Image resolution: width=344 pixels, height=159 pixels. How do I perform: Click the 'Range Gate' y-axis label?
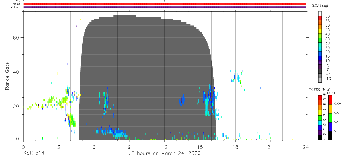tap(7, 76)
